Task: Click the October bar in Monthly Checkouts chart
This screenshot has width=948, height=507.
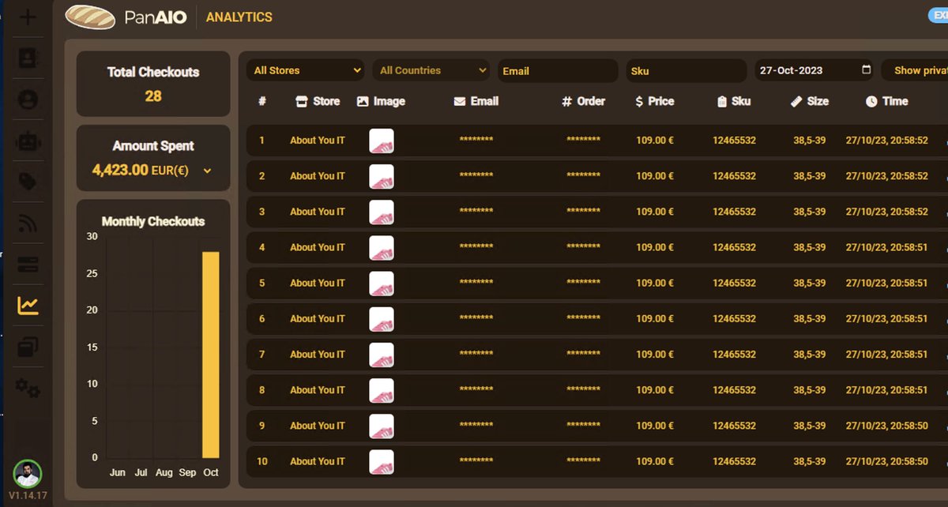Action: 210,355
